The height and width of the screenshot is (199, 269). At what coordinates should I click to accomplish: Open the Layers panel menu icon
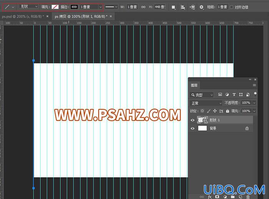(x=254, y=85)
